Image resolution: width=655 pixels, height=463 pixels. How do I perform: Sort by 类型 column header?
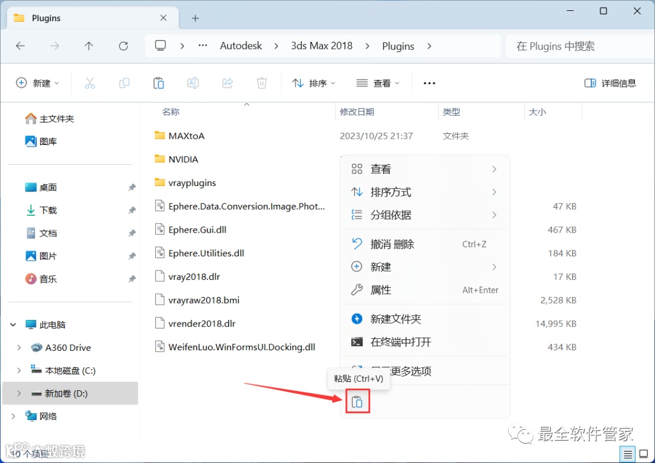pyautogui.click(x=452, y=112)
